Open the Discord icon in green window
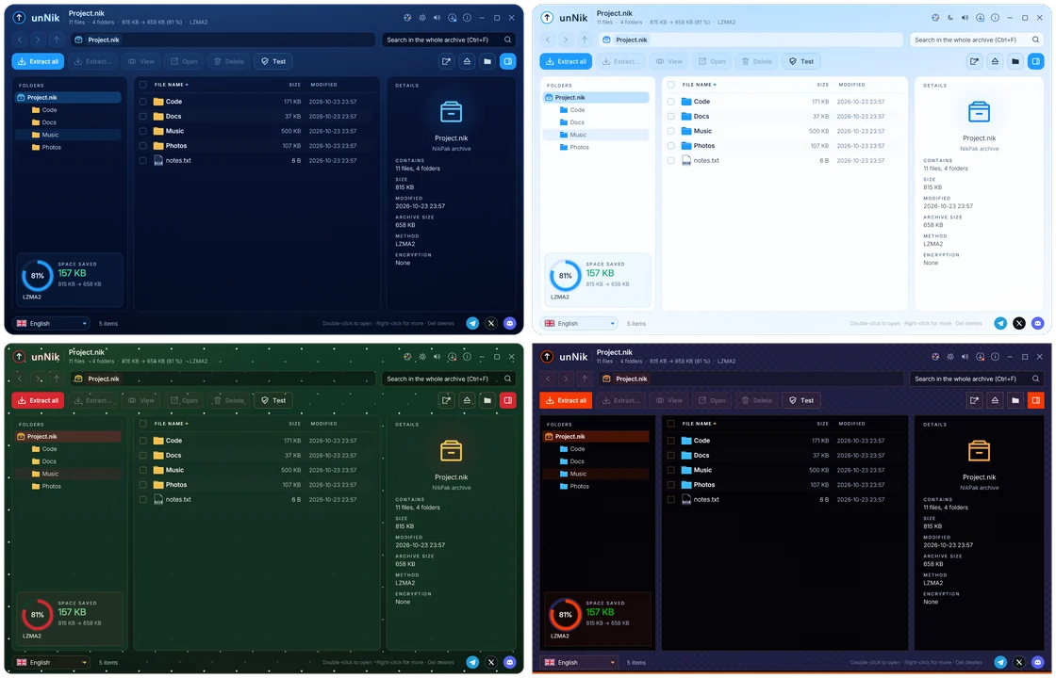Screen dimensions: 1056x678 click(510, 663)
